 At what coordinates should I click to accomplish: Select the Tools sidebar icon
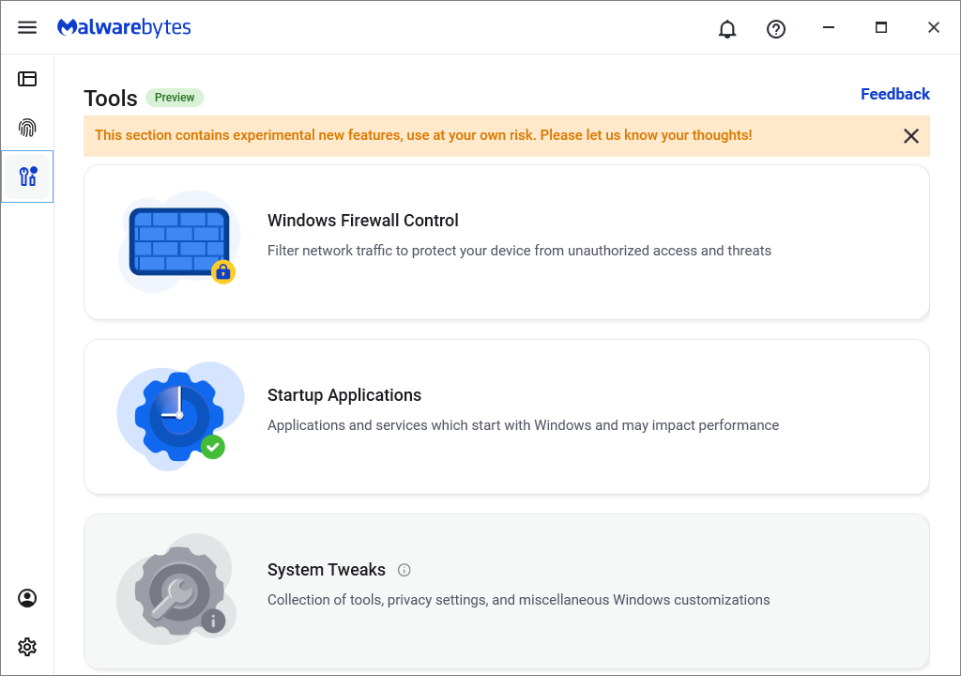click(x=27, y=177)
